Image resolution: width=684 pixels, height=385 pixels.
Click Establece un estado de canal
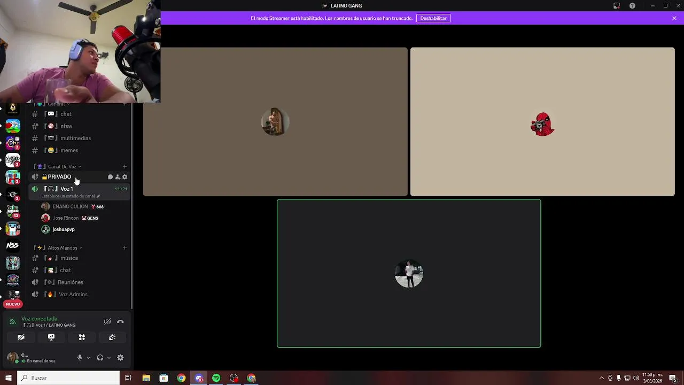point(71,196)
